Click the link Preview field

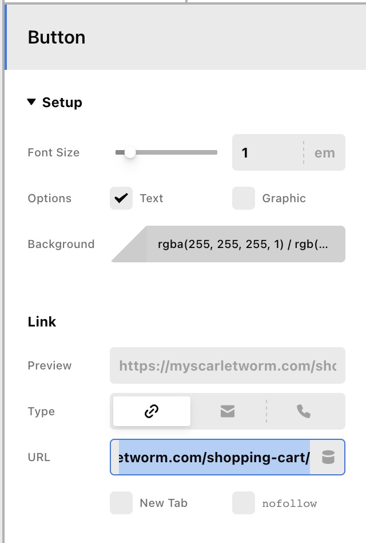point(228,365)
